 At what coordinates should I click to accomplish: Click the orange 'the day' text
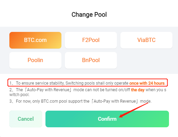(x=138, y=90)
